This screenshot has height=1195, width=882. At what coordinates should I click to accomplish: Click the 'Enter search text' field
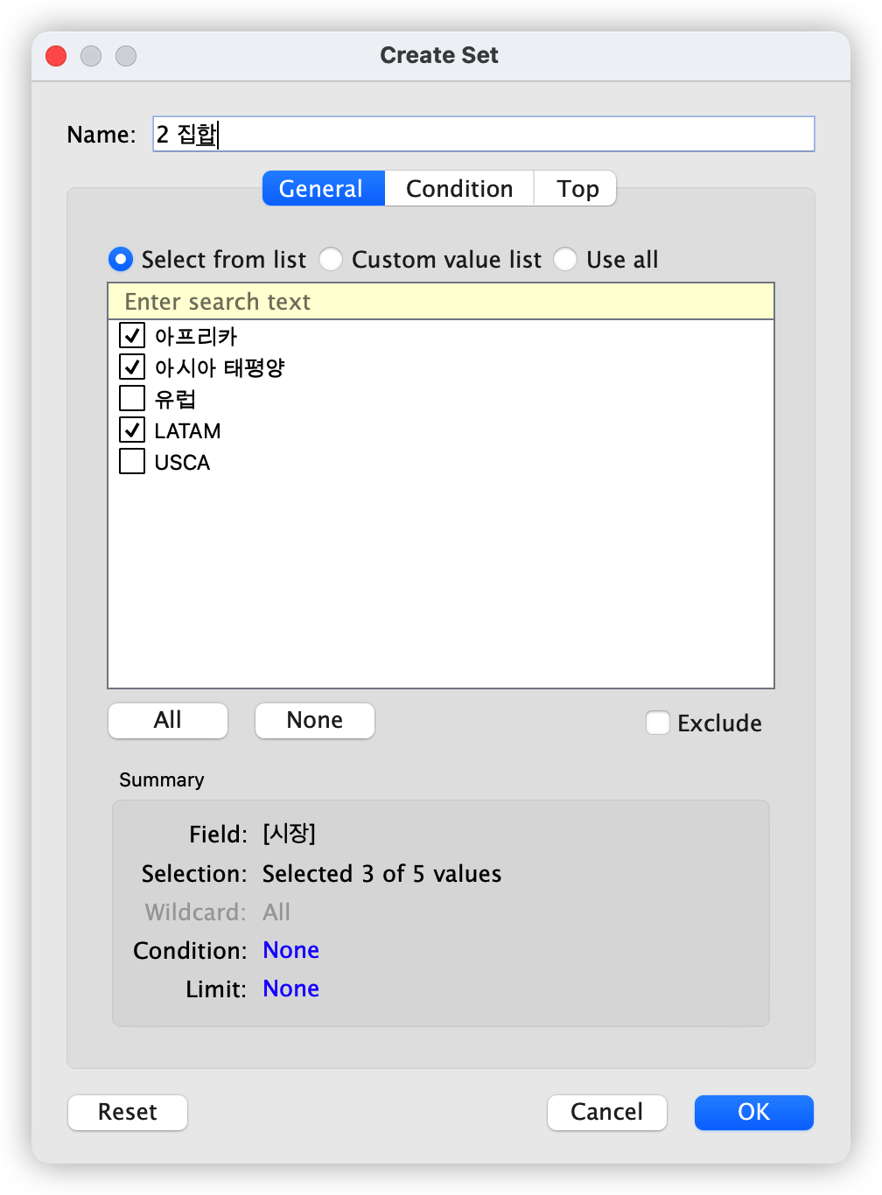tap(441, 301)
